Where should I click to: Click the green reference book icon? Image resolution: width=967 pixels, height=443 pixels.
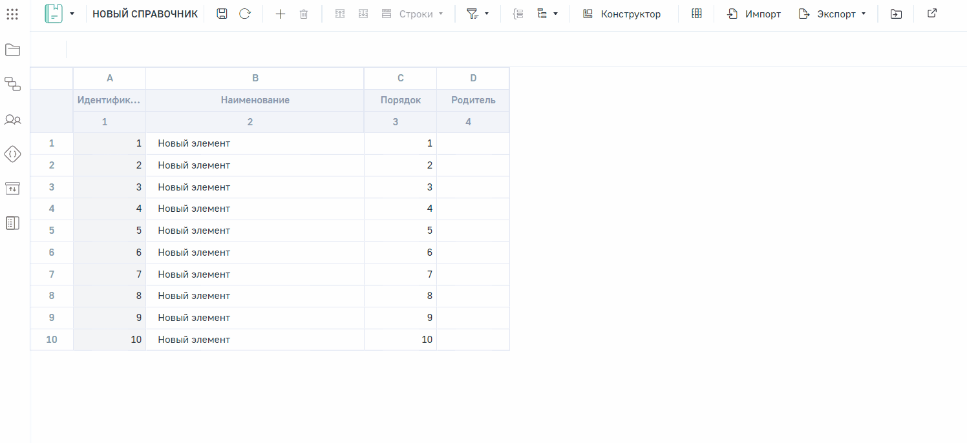pyautogui.click(x=54, y=14)
